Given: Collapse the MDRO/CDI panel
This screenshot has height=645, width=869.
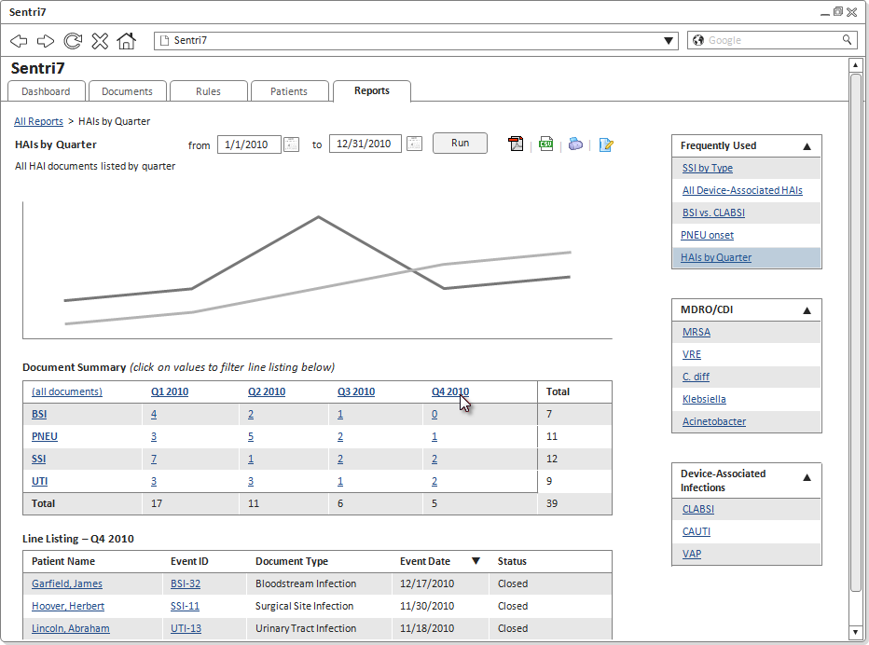Looking at the screenshot, I should [807, 310].
